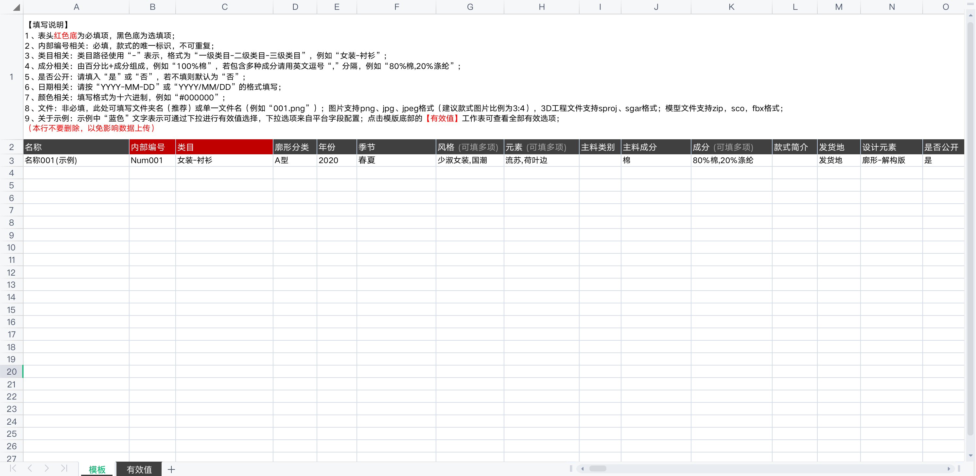Select column header C
Viewport: 976px width, 476px height.
coord(224,7)
